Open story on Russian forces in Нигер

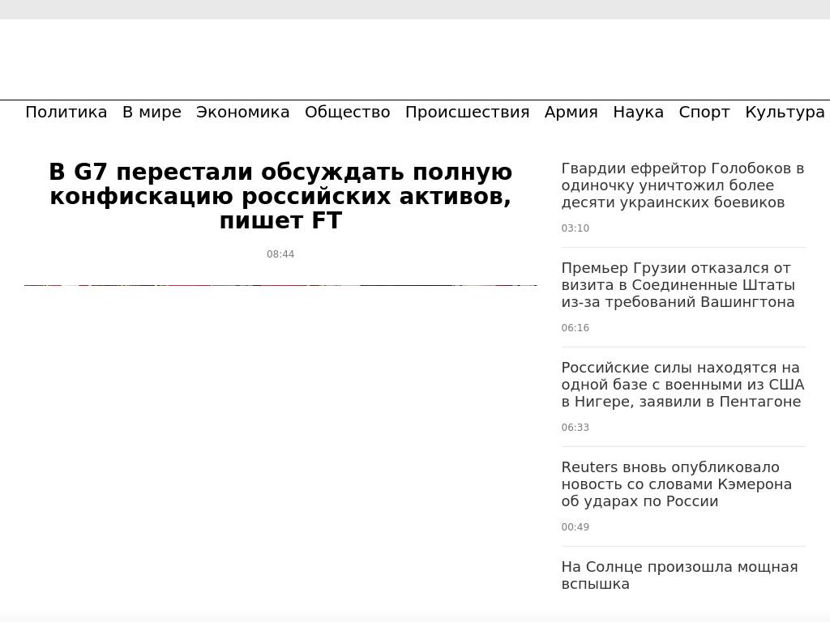pyautogui.click(x=682, y=385)
